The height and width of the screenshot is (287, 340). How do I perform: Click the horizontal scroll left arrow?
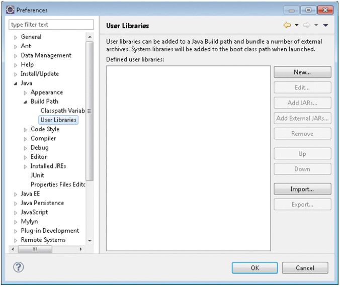(x=13, y=249)
